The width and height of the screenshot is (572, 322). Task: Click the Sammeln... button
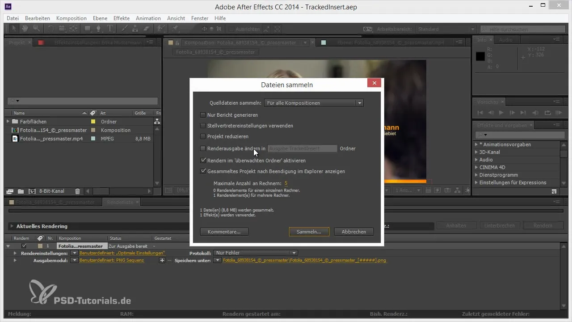pos(309,232)
